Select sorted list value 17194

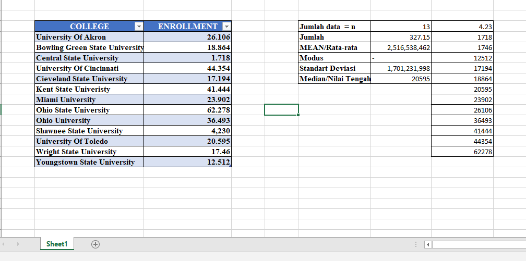click(462, 68)
